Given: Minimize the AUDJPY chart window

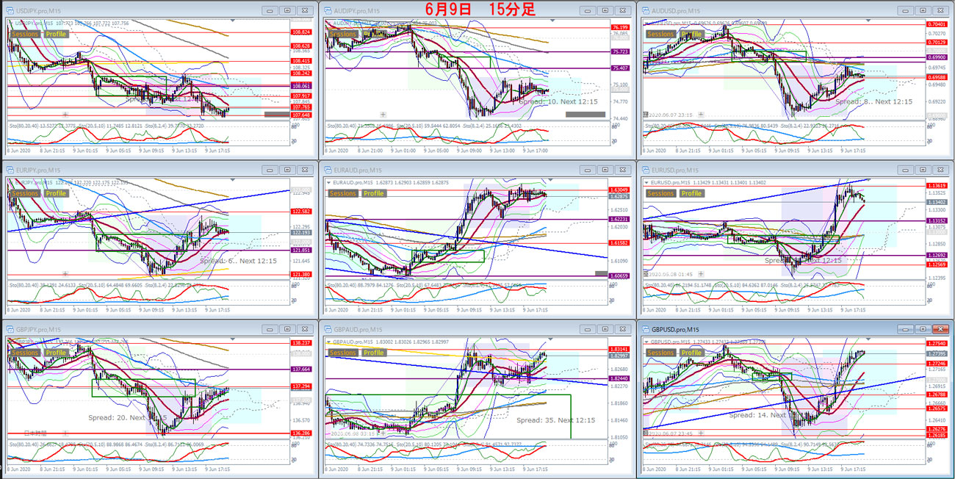Looking at the screenshot, I should click(587, 10).
